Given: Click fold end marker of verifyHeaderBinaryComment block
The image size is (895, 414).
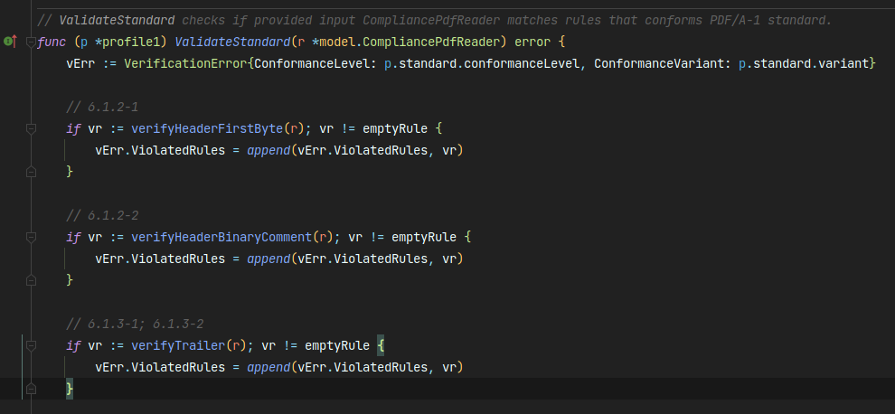Looking at the screenshot, I should pyautogui.click(x=31, y=279).
